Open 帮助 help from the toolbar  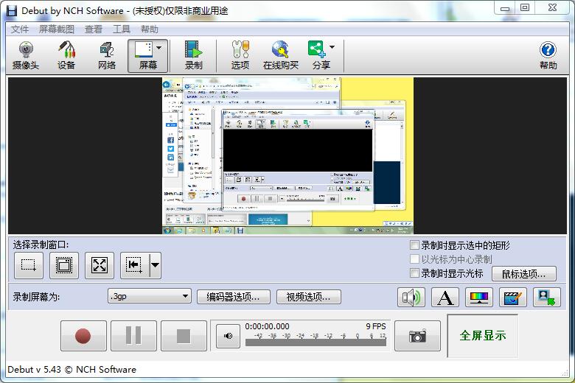click(x=548, y=56)
